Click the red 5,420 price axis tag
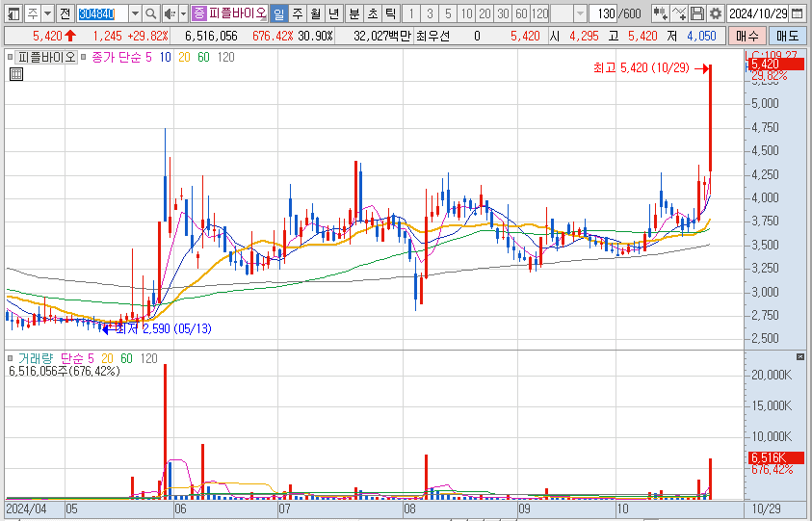Viewport: 812px width, 521px height. [776, 65]
